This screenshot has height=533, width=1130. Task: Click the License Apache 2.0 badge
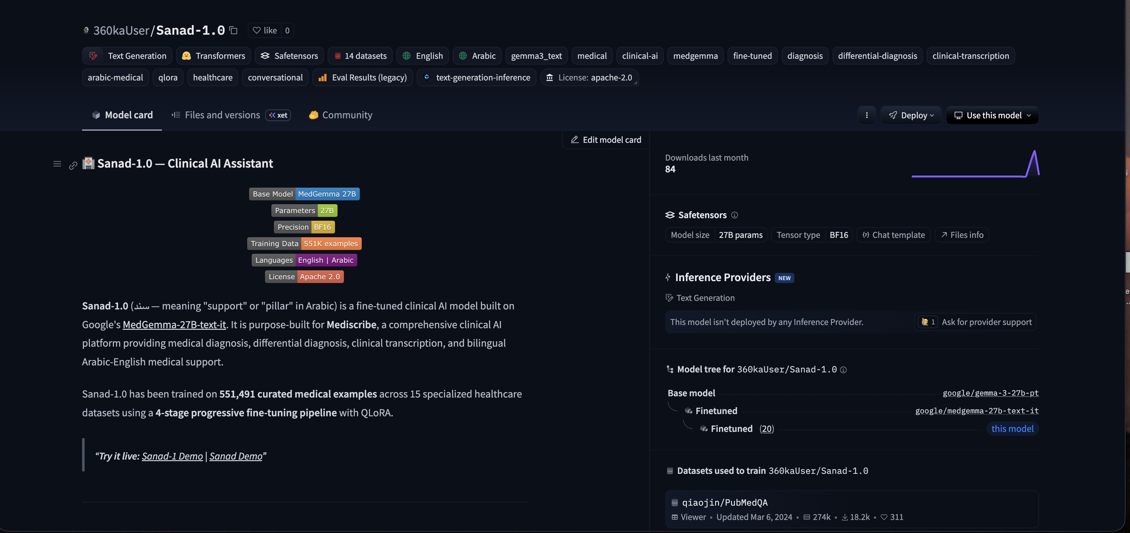coord(304,276)
